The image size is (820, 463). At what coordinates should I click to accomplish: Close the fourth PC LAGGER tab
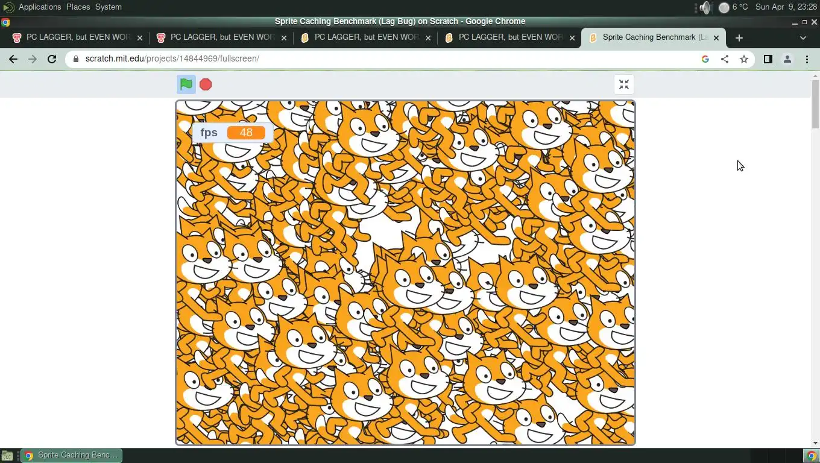[x=572, y=37]
